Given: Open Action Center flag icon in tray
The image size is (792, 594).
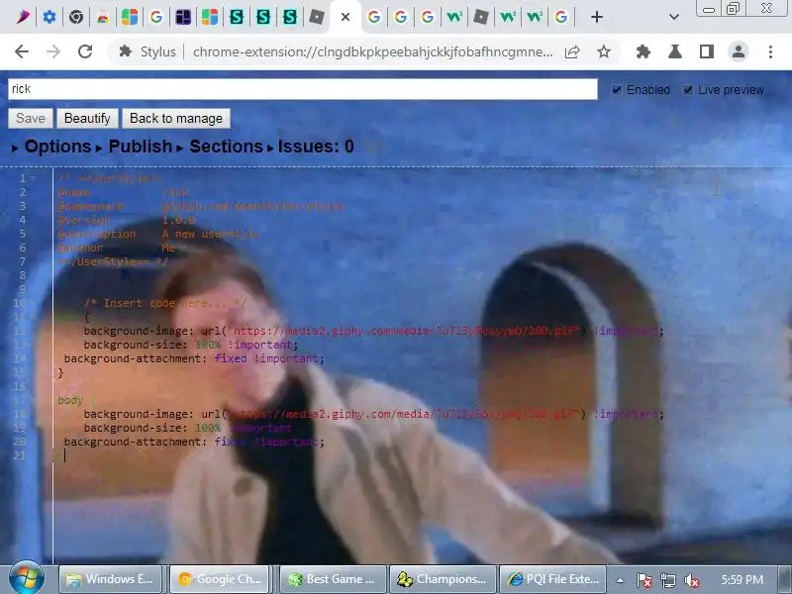Looking at the screenshot, I should (x=644, y=580).
